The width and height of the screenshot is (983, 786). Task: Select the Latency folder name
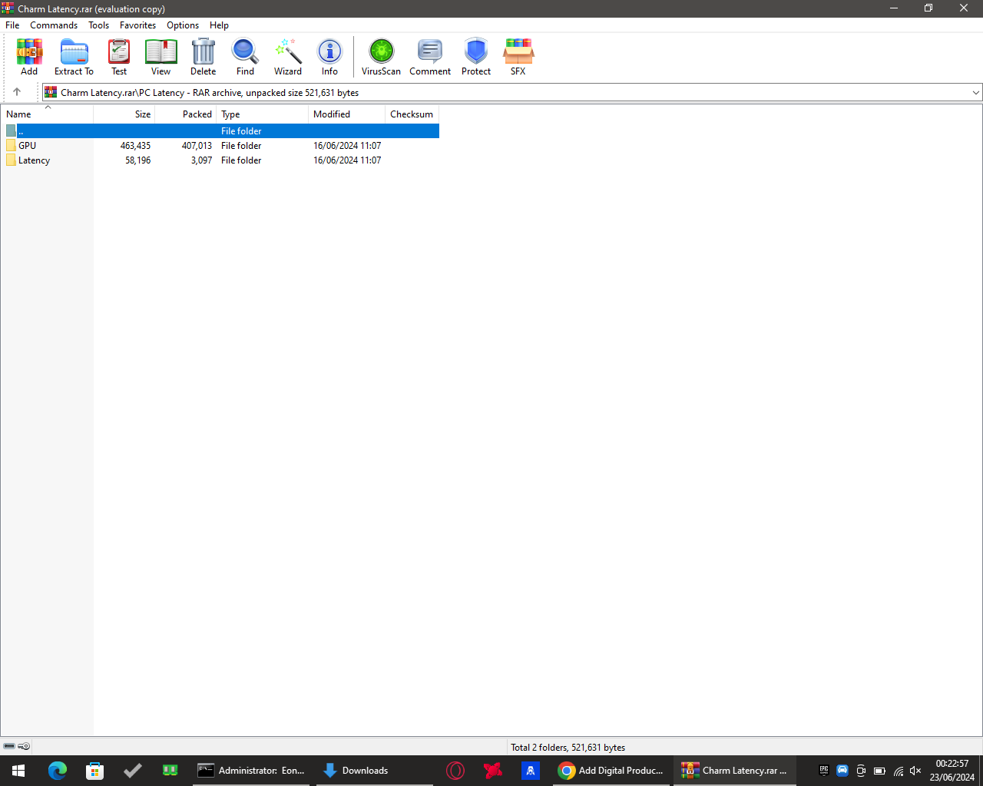[35, 160]
